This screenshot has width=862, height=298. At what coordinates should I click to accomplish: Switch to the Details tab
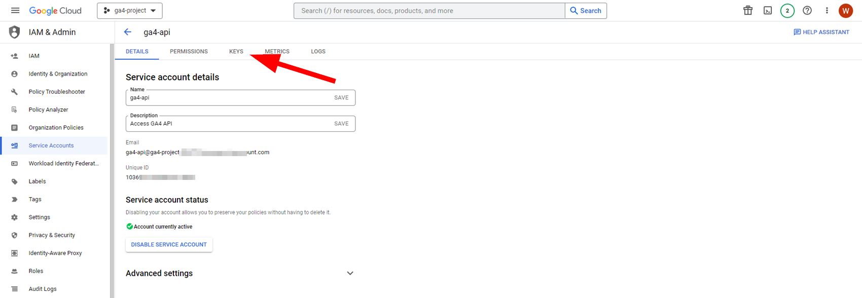click(137, 52)
